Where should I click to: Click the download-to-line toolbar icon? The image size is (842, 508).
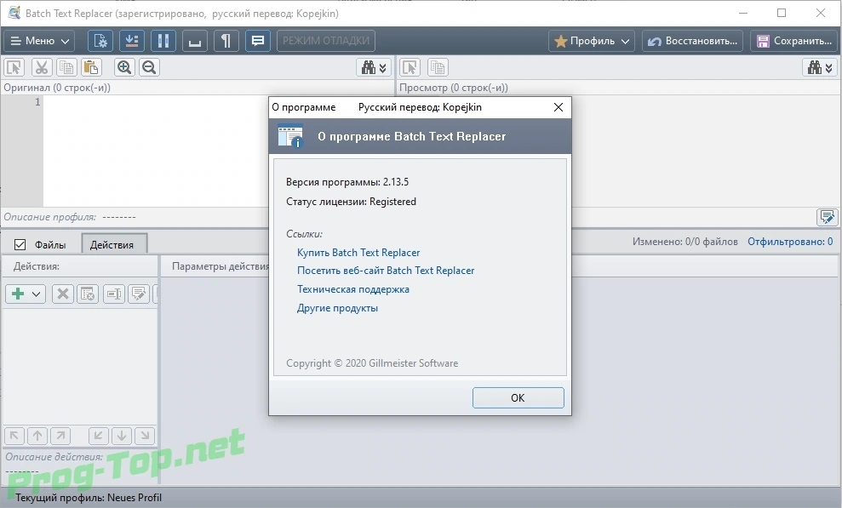(132, 41)
